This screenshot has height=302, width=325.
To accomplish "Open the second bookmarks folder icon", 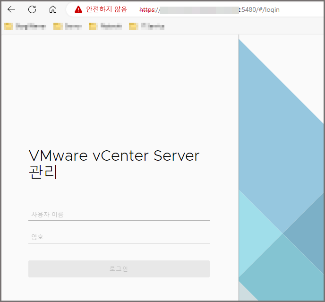I will [58, 26].
